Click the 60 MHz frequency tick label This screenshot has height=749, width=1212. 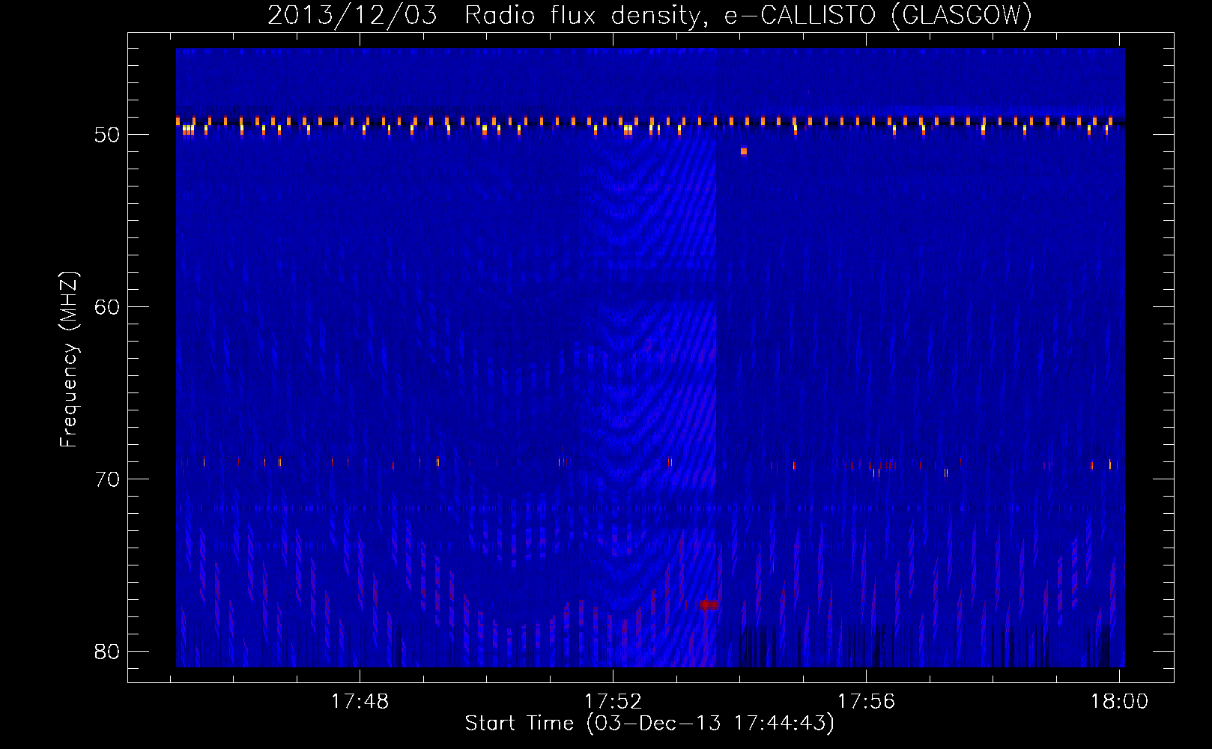(107, 307)
